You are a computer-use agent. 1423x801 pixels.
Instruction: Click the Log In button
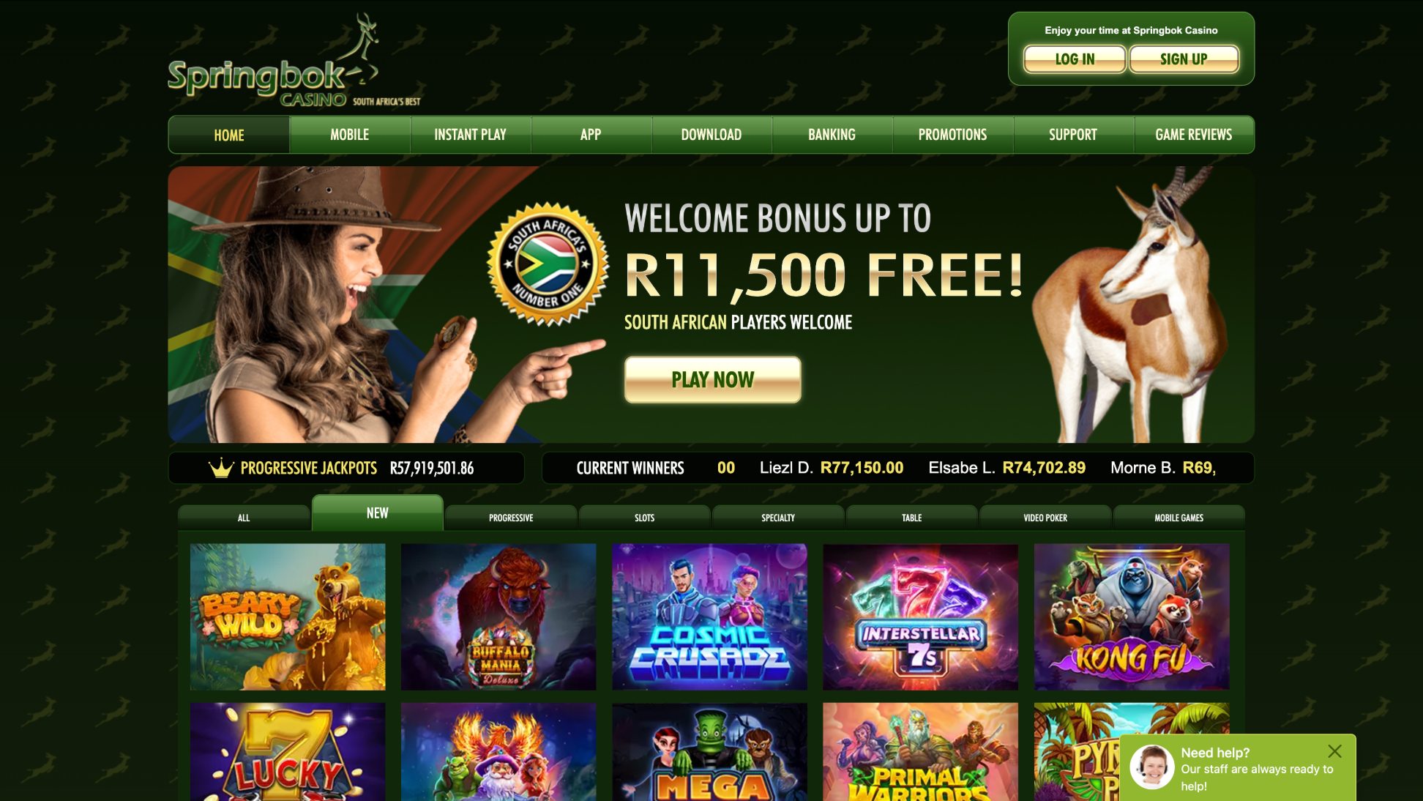point(1075,59)
